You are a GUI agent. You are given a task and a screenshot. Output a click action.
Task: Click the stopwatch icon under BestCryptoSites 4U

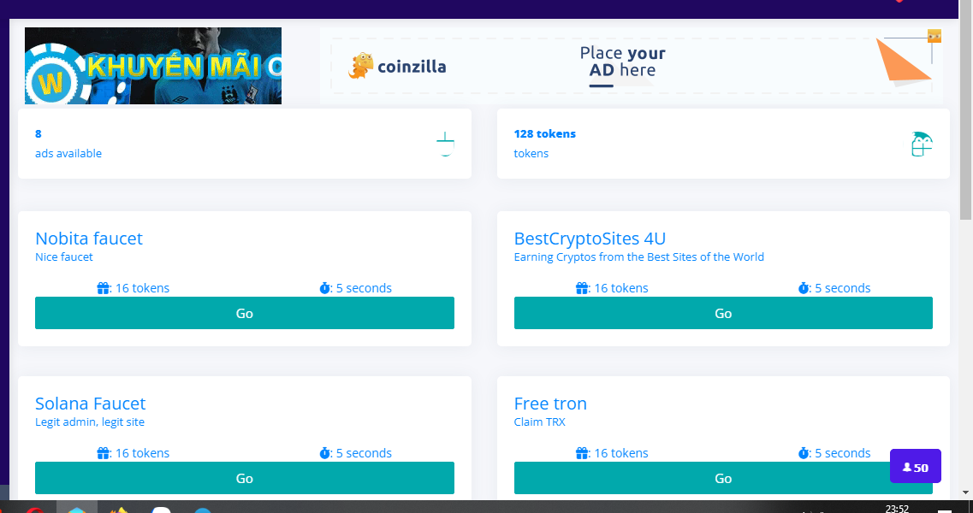(804, 288)
